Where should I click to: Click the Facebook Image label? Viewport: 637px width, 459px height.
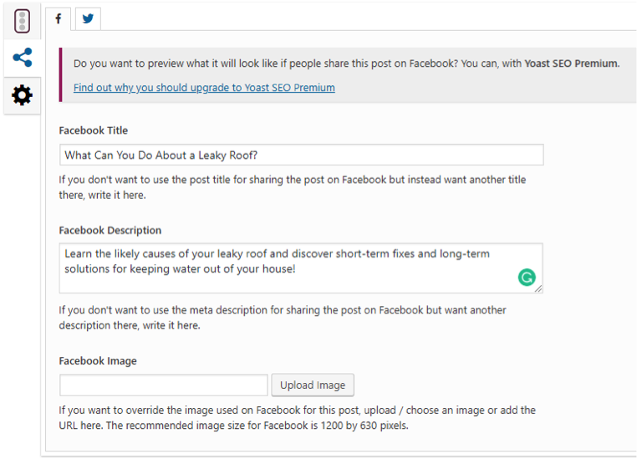[98, 360]
